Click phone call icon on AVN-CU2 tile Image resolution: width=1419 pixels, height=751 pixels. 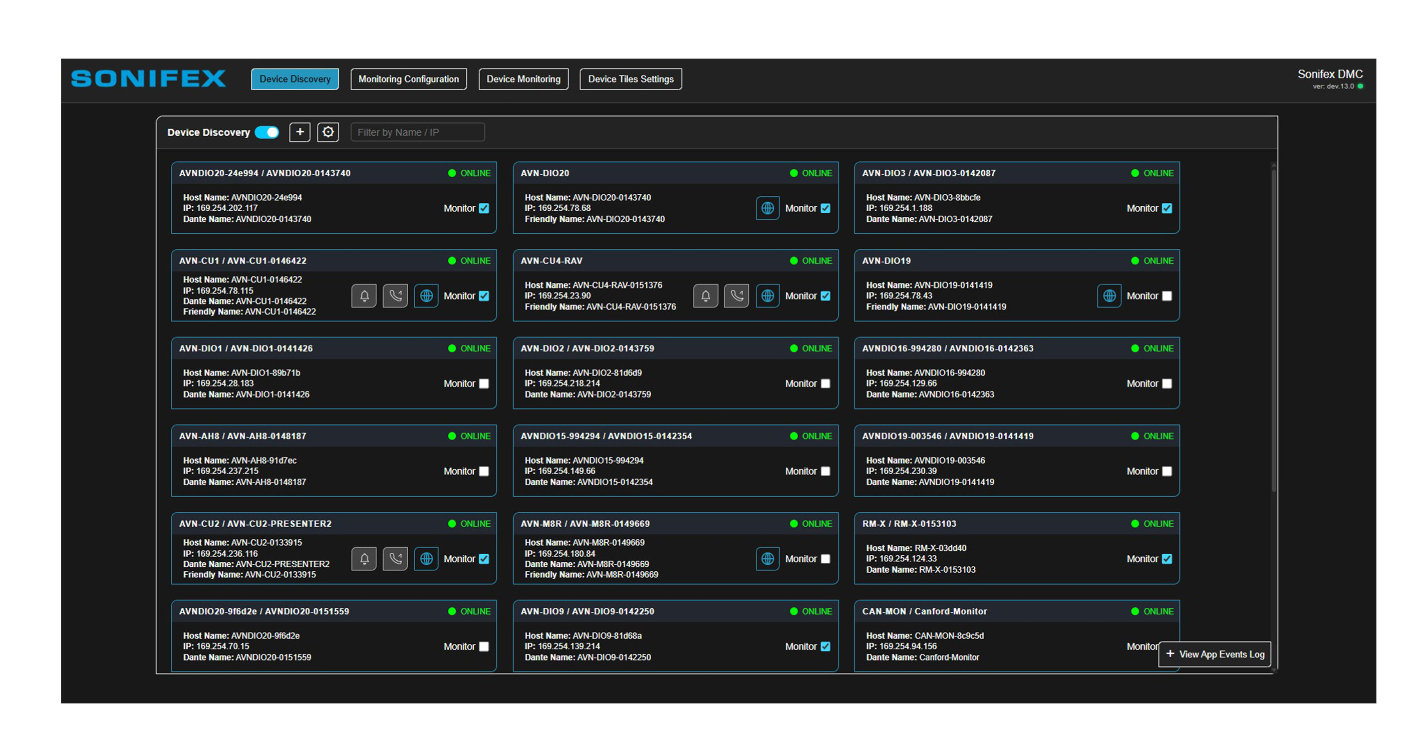point(395,559)
